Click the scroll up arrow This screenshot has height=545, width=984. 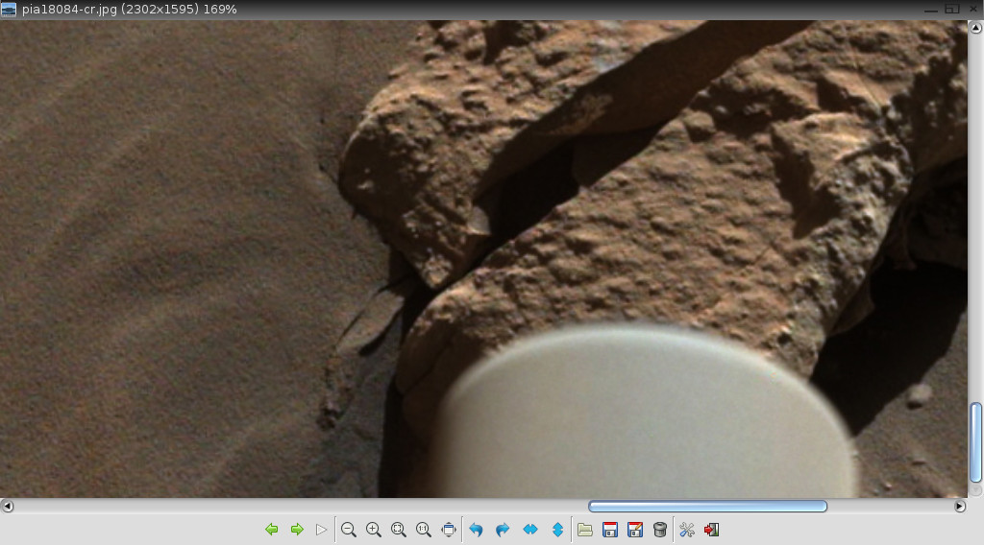[x=976, y=28]
